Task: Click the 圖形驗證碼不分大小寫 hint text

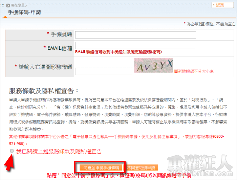Action: tap(194, 72)
